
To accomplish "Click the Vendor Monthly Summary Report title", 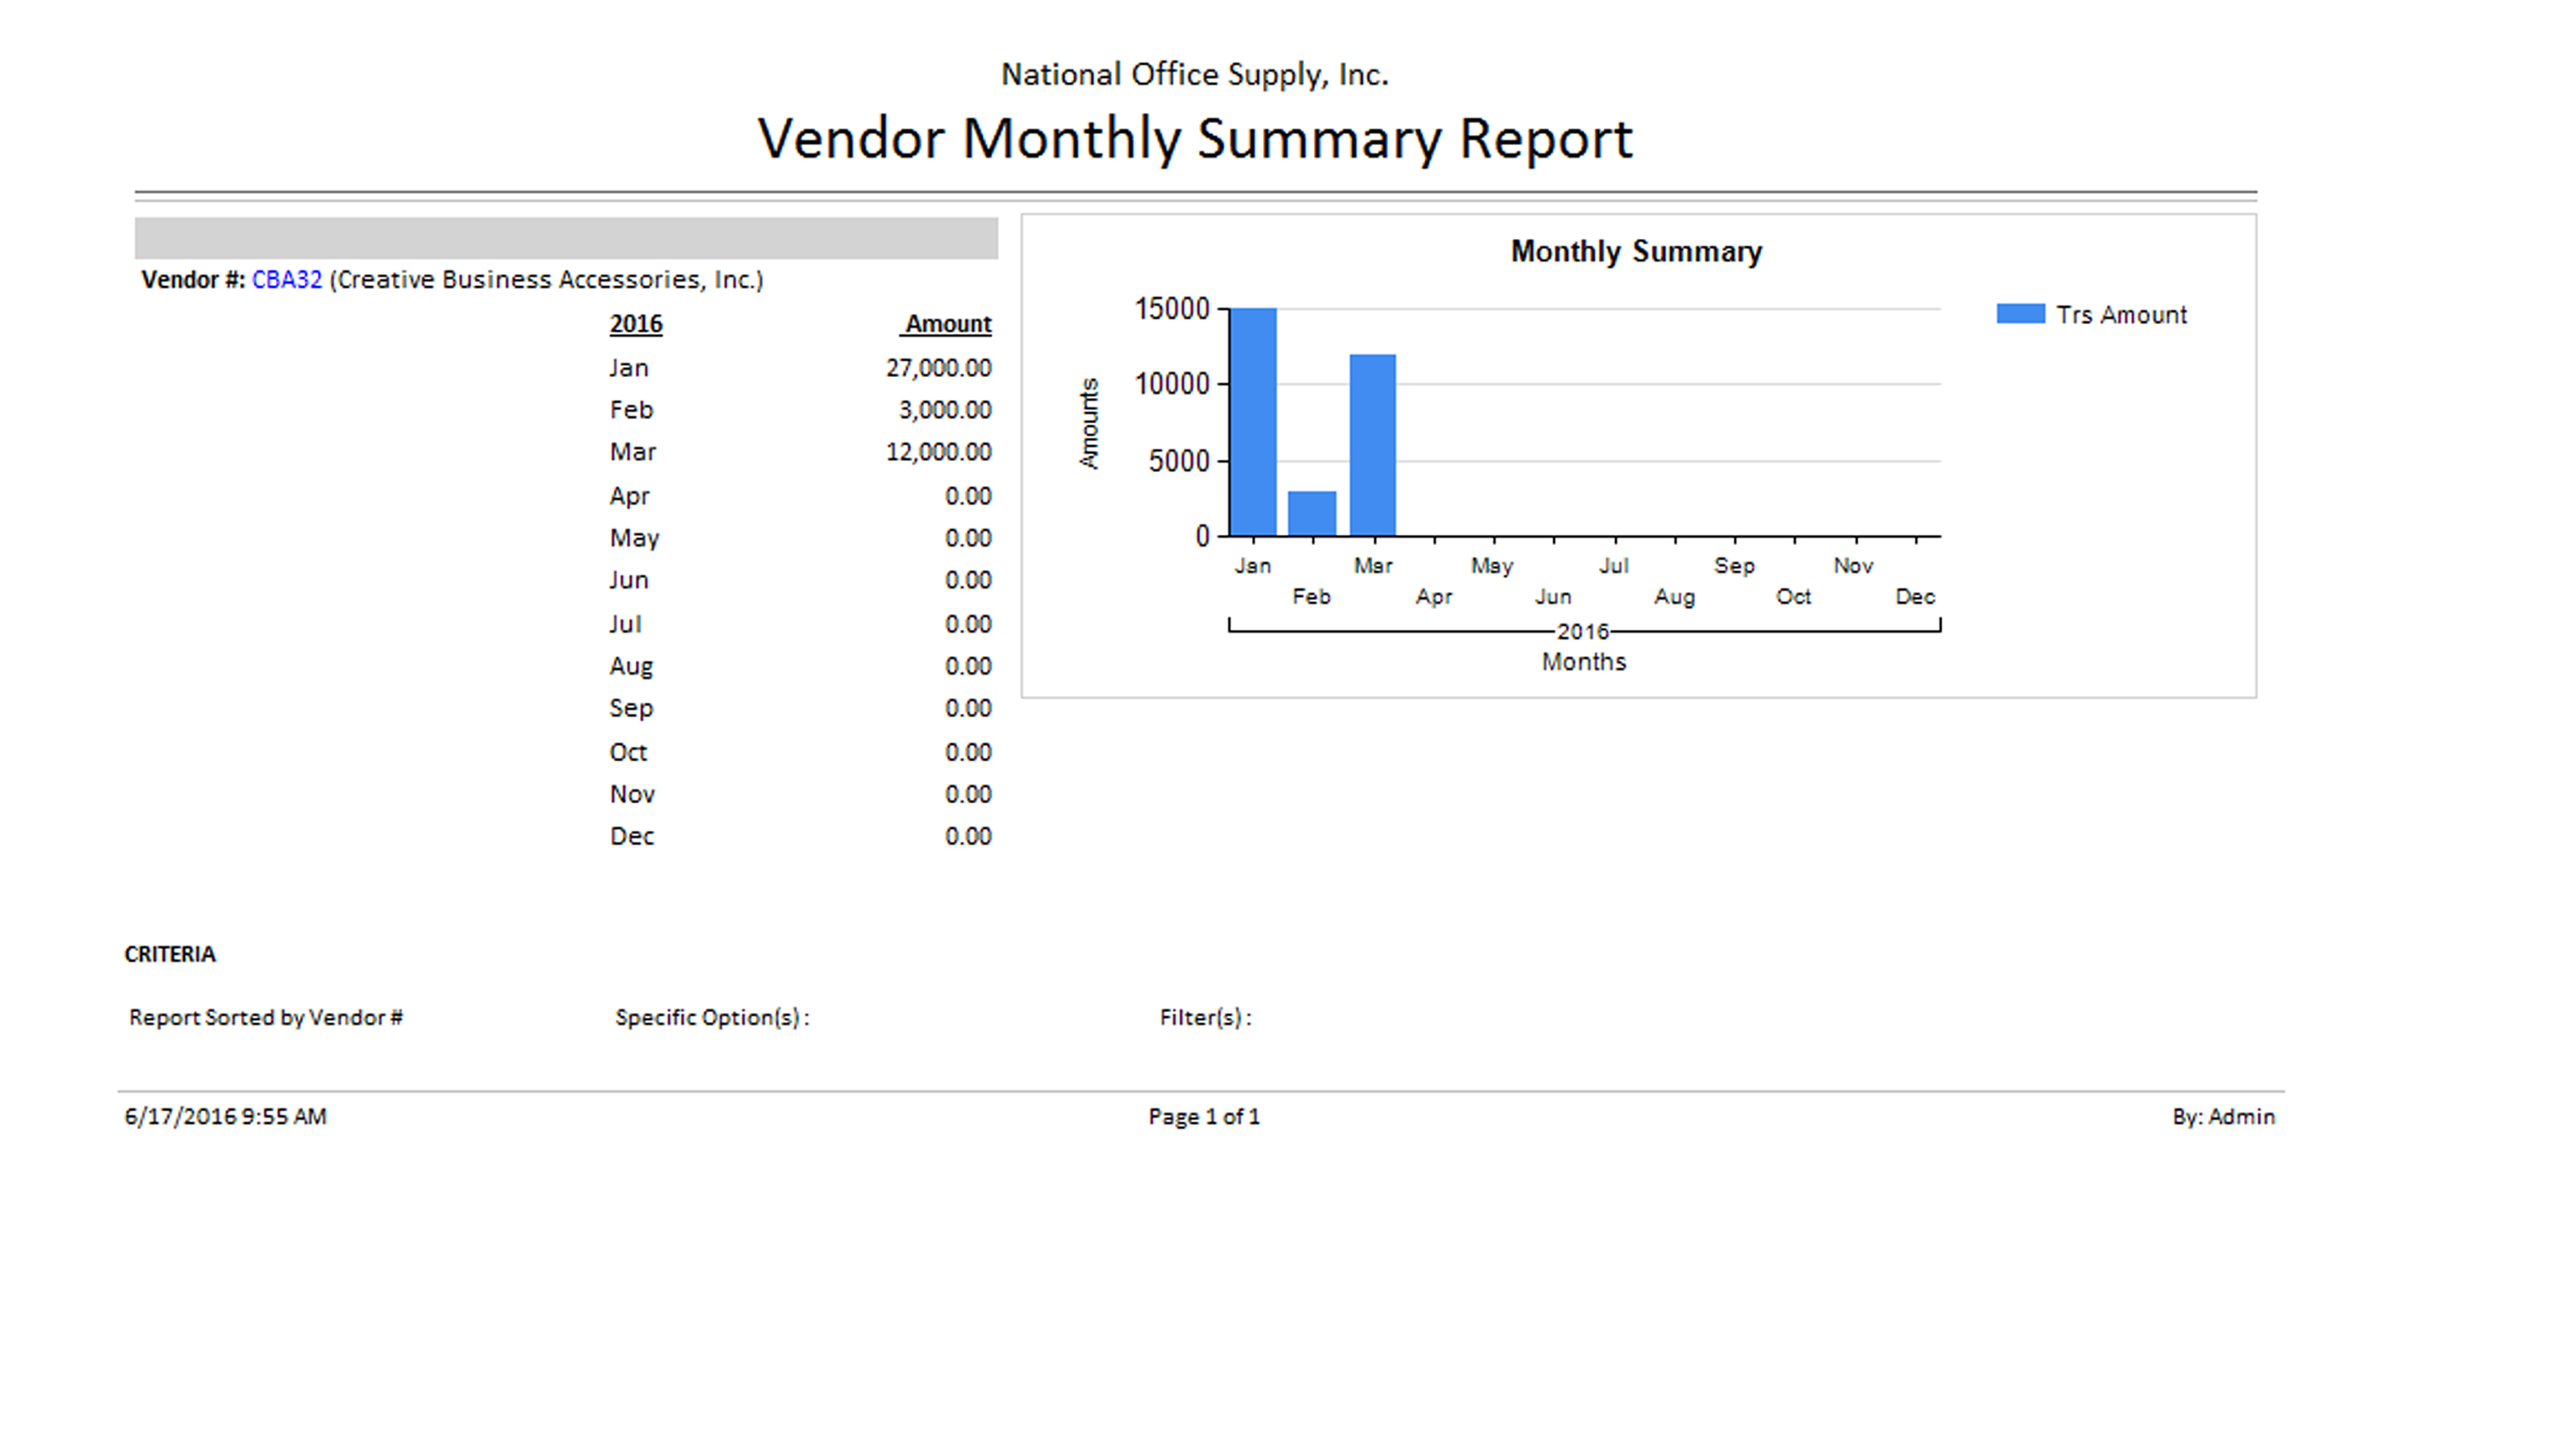I will (1195, 138).
